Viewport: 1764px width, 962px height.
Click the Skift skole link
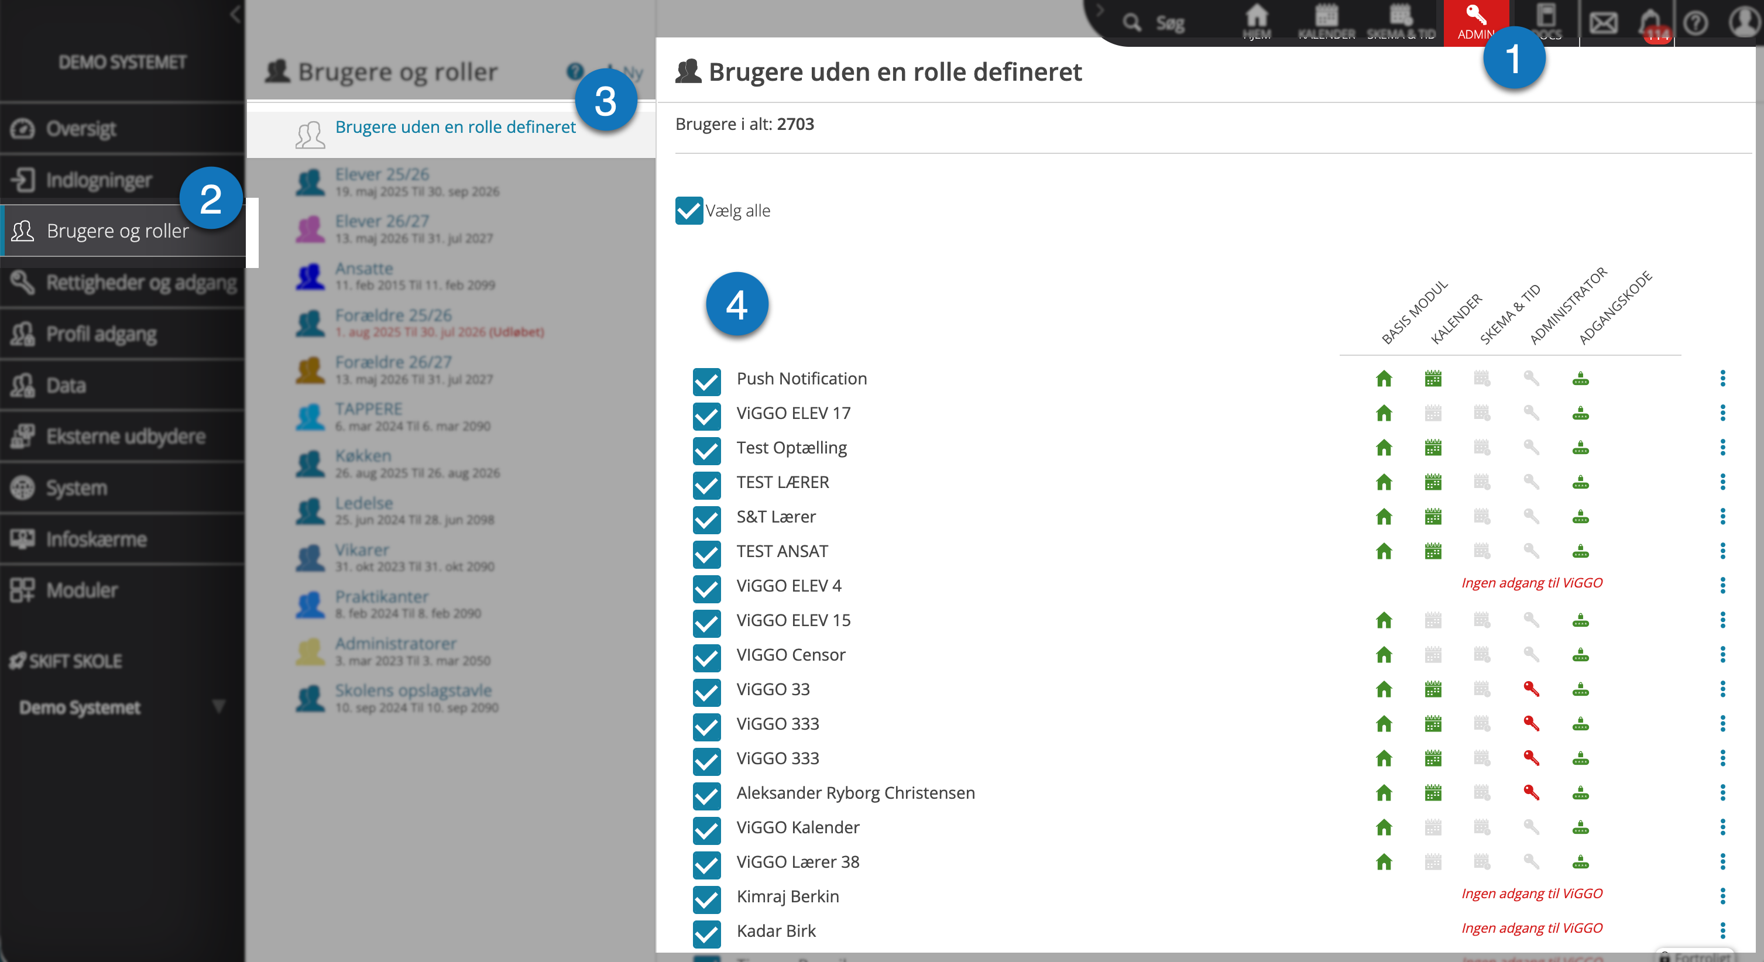pos(66,661)
